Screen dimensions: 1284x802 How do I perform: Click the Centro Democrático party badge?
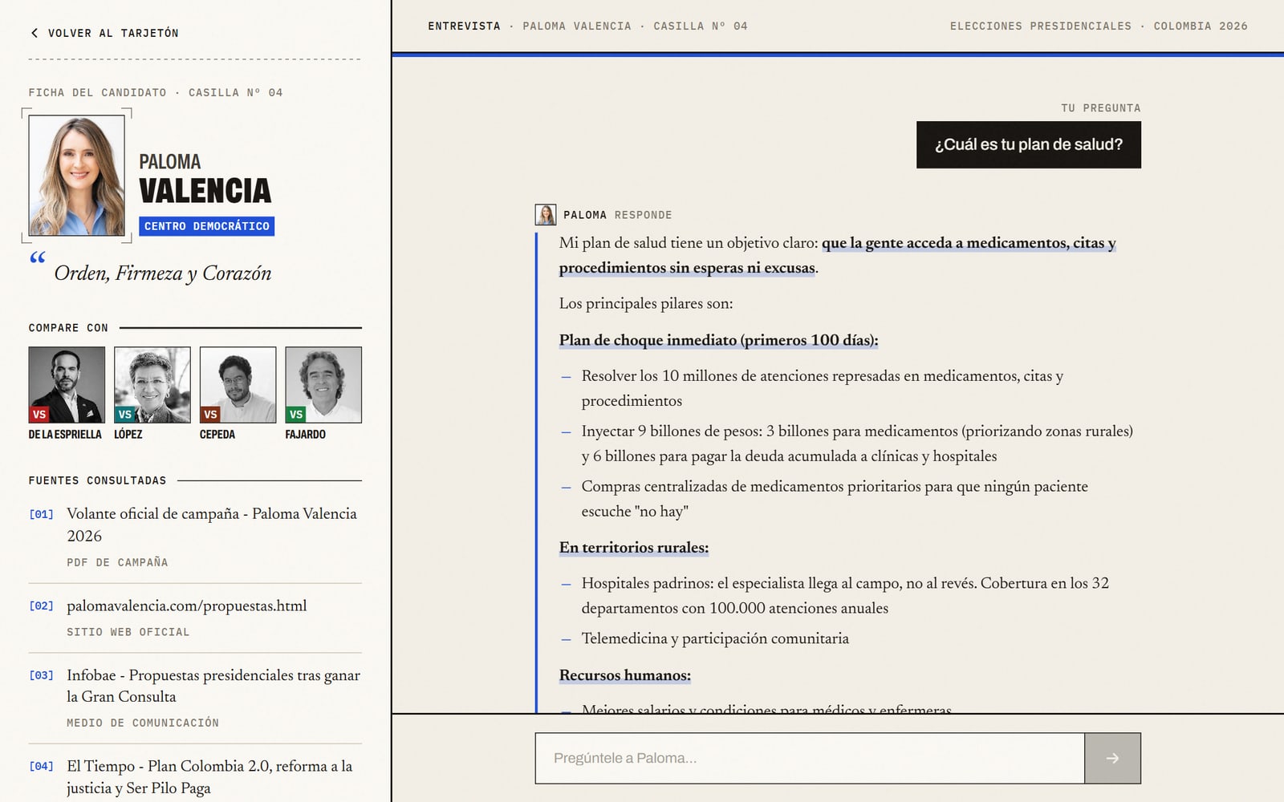click(x=207, y=226)
